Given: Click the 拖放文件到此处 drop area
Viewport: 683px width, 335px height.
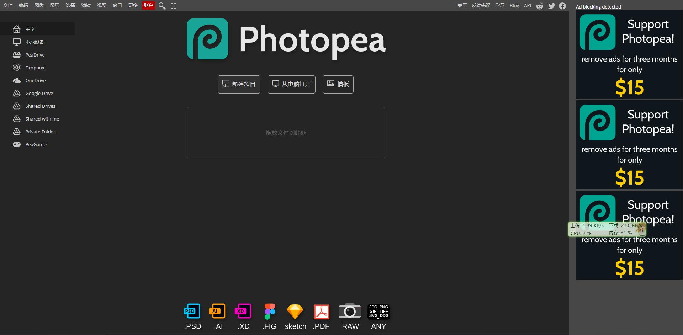Looking at the screenshot, I should pos(286,133).
